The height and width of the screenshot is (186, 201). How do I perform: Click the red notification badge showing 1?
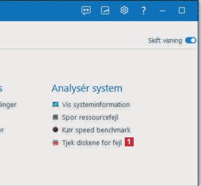pyautogui.click(x=129, y=142)
